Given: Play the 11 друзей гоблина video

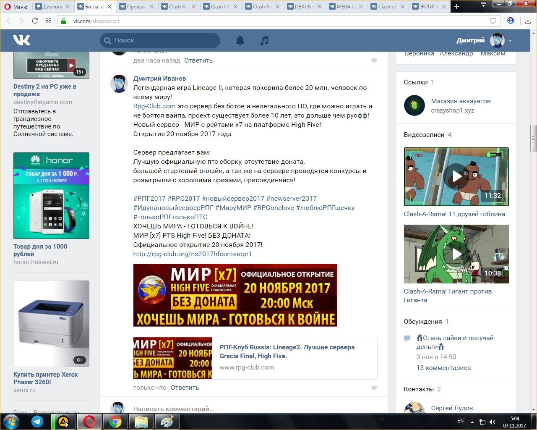Looking at the screenshot, I should pyautogui.click(x=456, y=177).
